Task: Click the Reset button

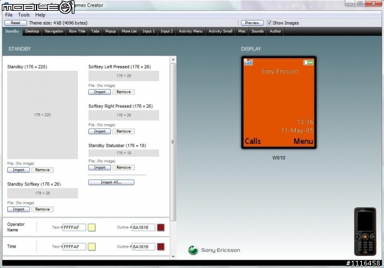Action: (x=16, y=23)
